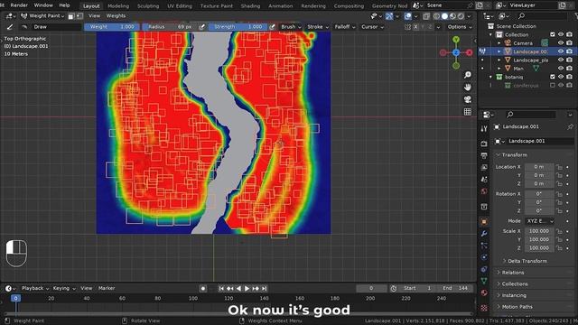The image size is (578, 325).
Task: Switch to the Sculpting workspace tab
Action: 148,6
